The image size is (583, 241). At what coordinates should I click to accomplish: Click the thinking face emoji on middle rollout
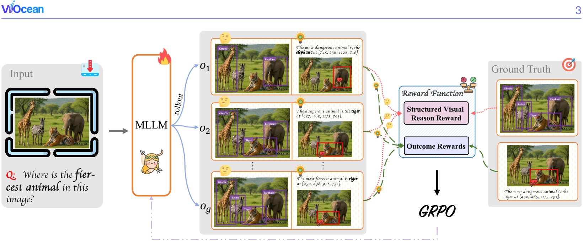(224, 102)
